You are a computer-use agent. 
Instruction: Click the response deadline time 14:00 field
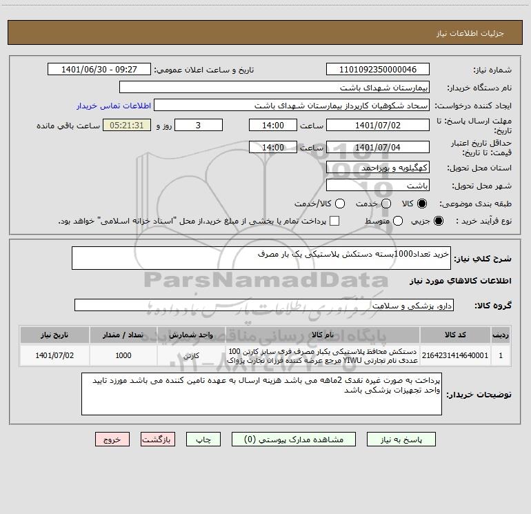coord(273,125)
